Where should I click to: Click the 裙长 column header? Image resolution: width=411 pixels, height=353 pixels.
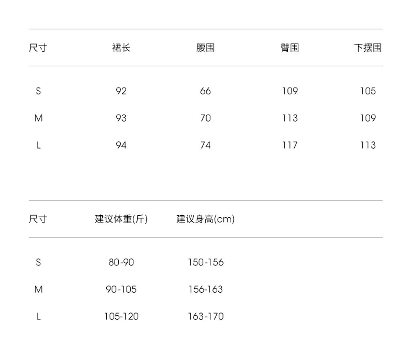[x=121, y=48]
